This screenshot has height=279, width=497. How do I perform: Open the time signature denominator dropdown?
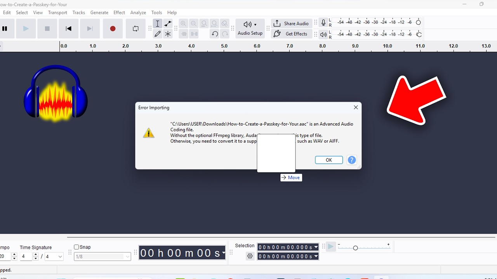coord(54,257)
